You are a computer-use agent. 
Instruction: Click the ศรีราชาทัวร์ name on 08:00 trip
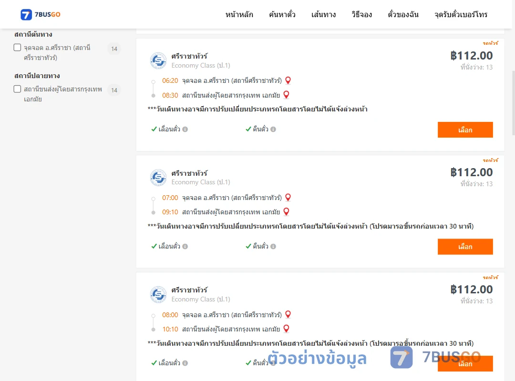(x=189, y=290)
